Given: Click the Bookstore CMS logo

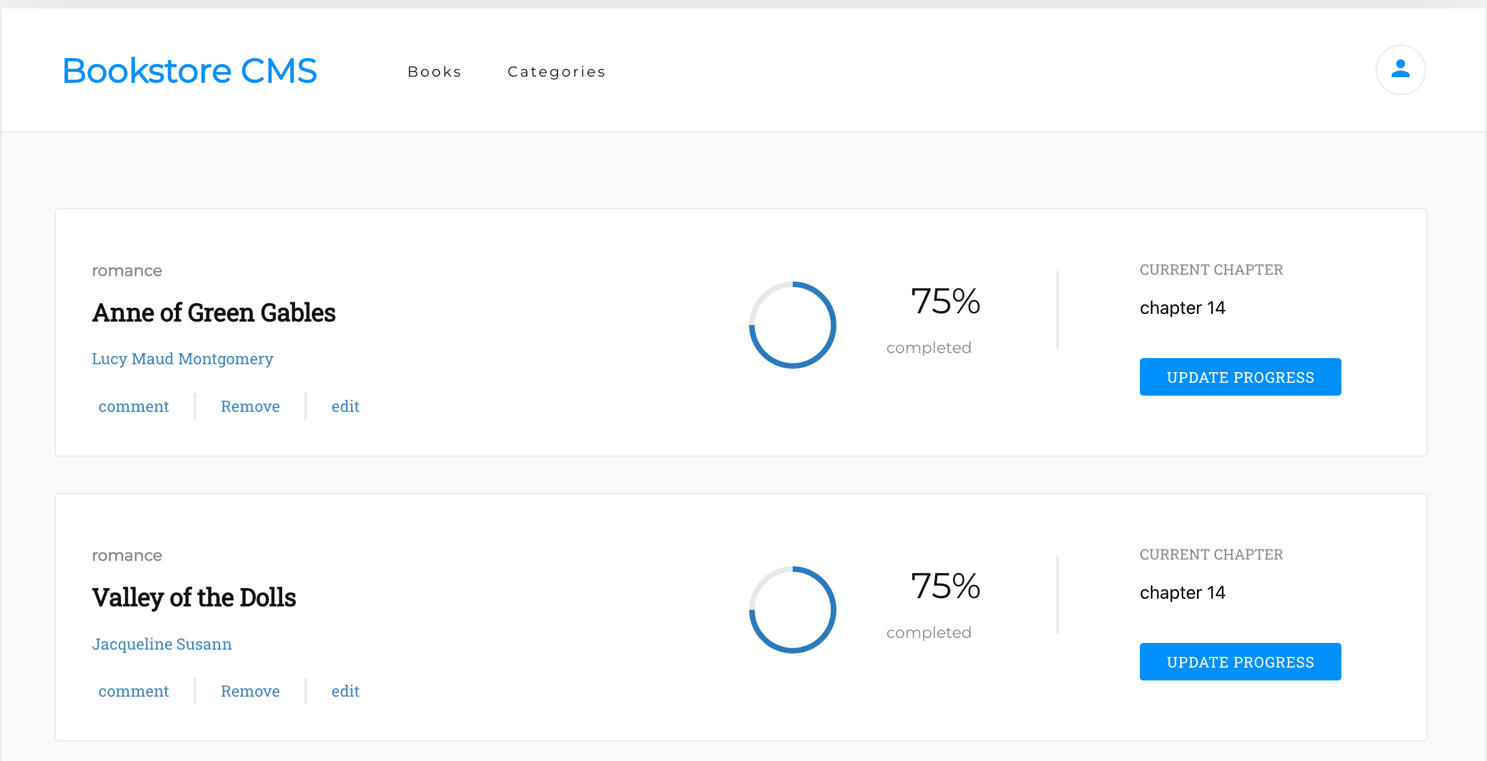Looking at the screenshot, I should point(189,71).
